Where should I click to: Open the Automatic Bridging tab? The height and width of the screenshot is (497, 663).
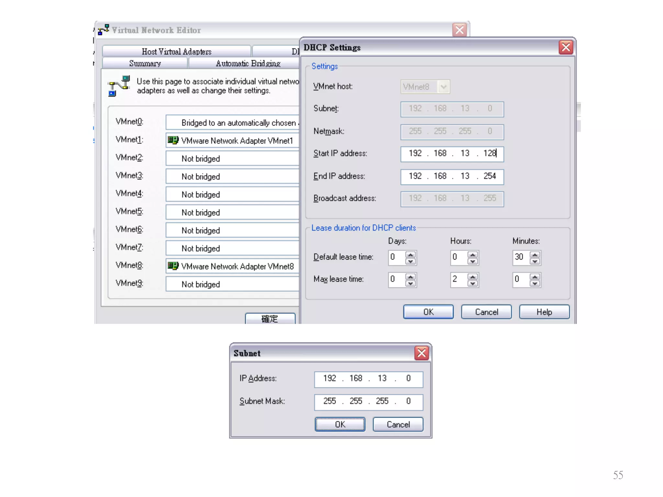248,63
